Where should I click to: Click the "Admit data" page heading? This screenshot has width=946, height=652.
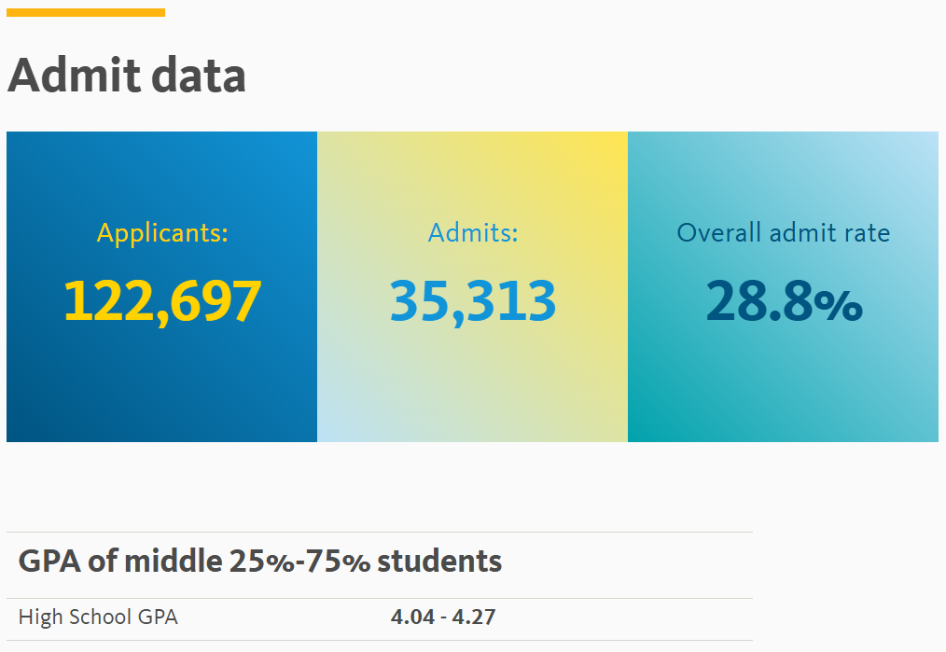pos(127,76)
